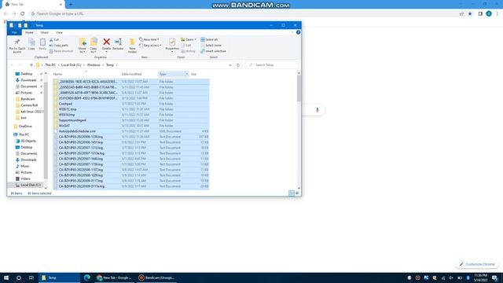Screen dimensions: 503x283
Task: Select This PC in the navigation pane
Action: coord(24,134)
